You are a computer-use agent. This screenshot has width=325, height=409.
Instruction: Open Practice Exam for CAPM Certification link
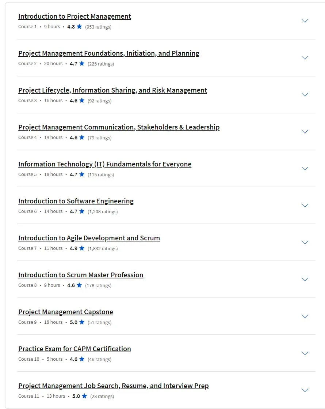click(x=74, y=349)
